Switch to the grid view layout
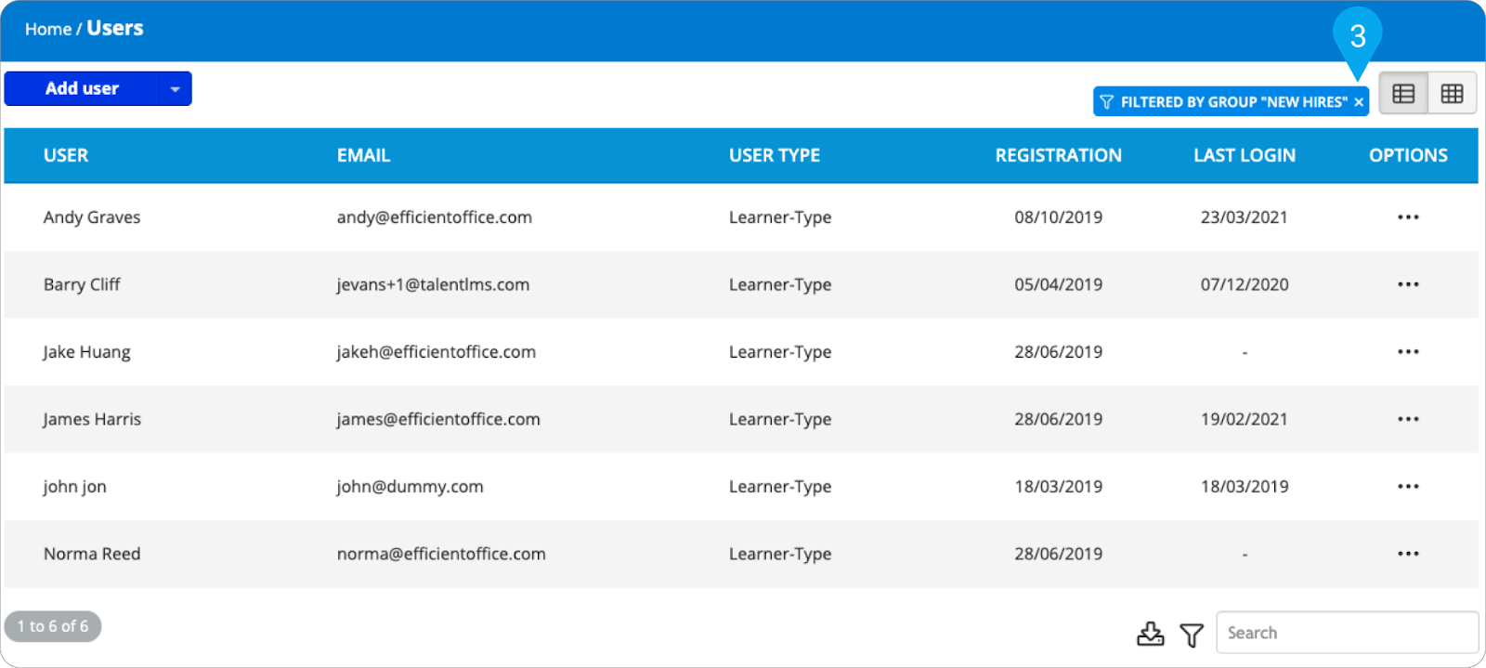The width and height of the screenshot is (1486, 668). pos(1452,94)
